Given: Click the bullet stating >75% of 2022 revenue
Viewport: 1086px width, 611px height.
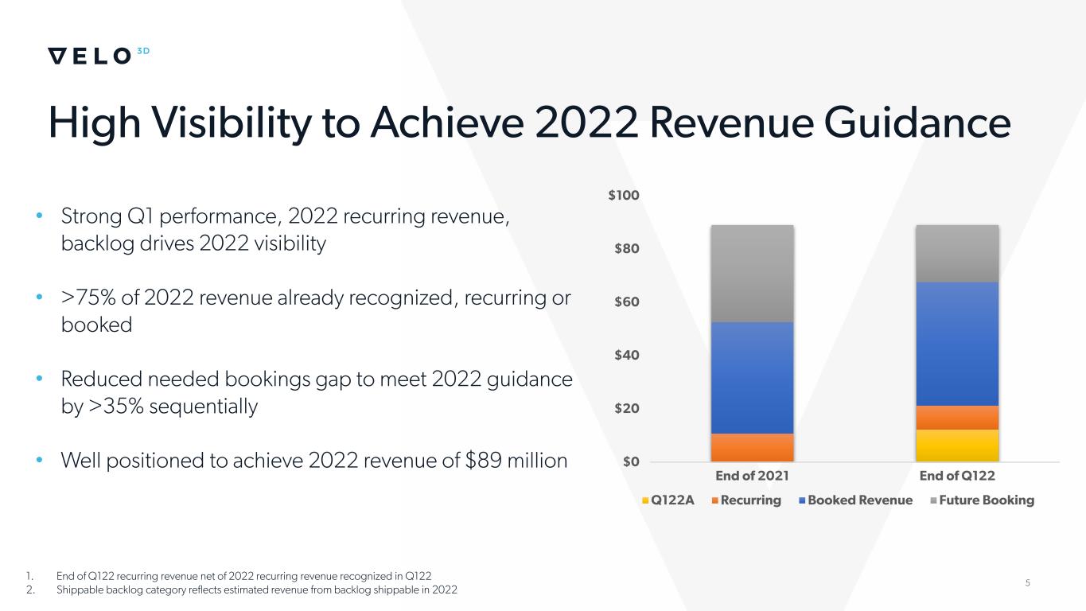Looking at the screenshot, I should [315, 311].
